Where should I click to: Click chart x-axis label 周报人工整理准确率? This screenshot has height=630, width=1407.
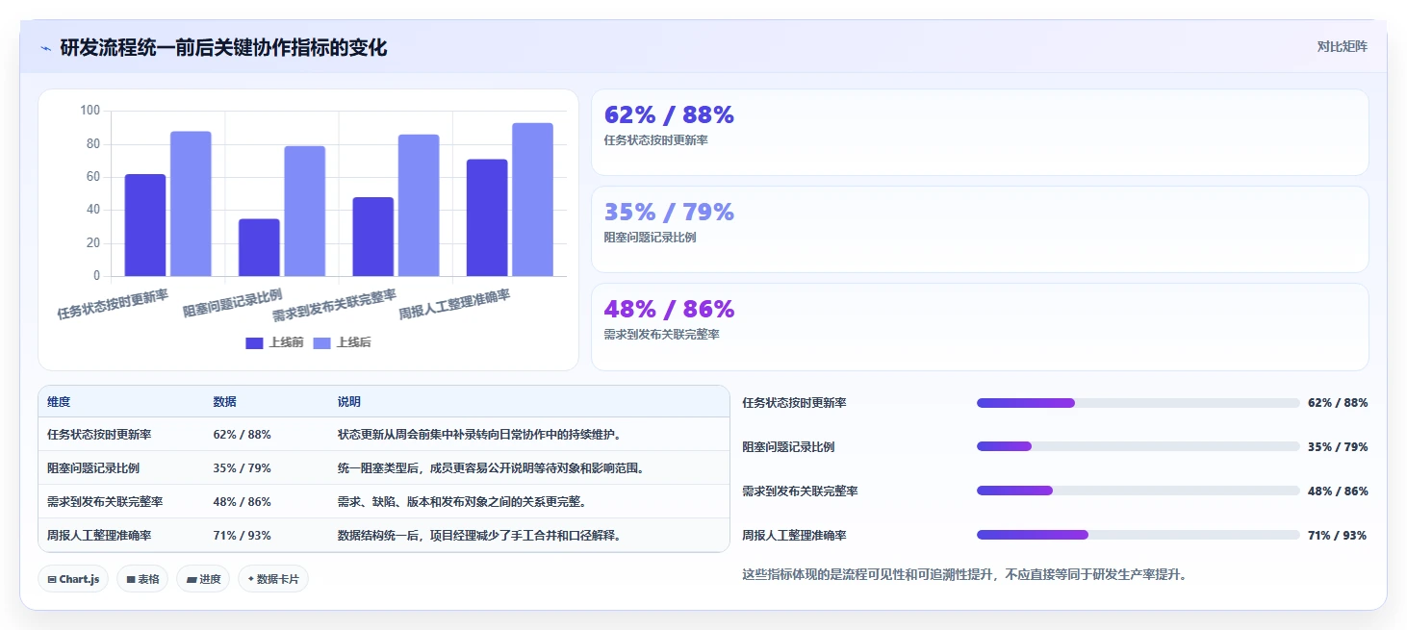pyautogui.click(x=454, y=304)
